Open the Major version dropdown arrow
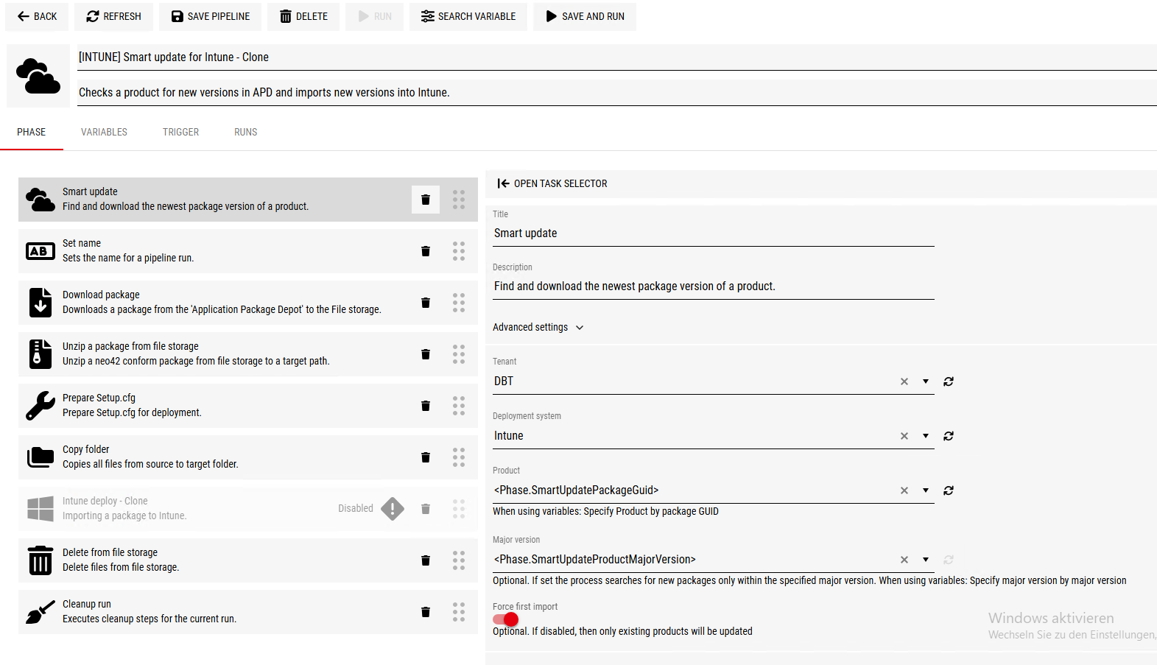The width and height of the screenshot is (1157, 665). pos(926,560)
